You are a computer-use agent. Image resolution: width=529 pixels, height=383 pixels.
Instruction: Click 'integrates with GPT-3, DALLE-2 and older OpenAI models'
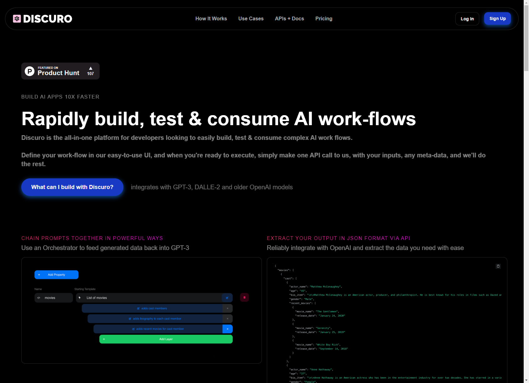[212, 187]
